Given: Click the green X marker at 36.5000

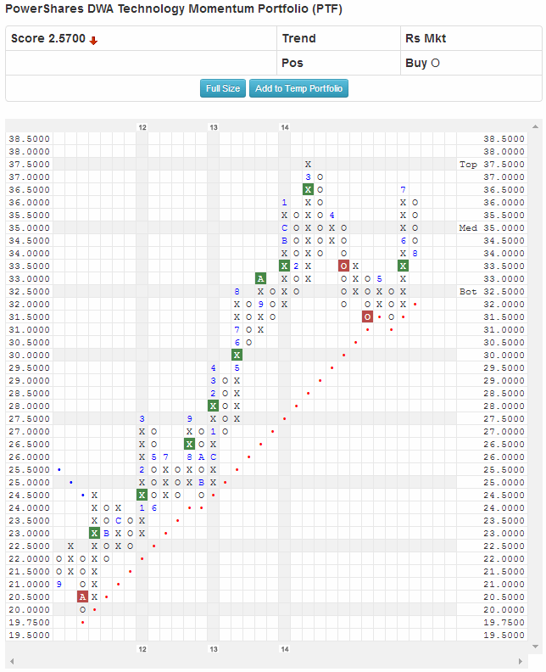Looking at the screenshot, I should pyautogui.click(x=308, y=189).
